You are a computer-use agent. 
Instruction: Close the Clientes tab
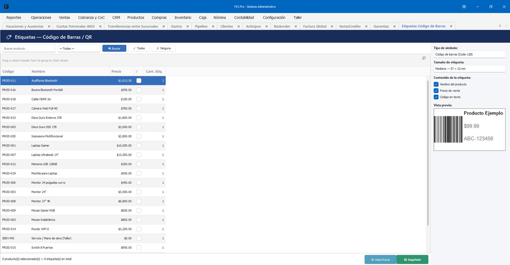tap(238, 26)
